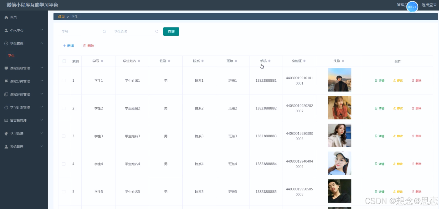Image resolution: width=439 pixels, height=209 pixels.
Task: Click the green 查询 button
Action: (171, 32)
